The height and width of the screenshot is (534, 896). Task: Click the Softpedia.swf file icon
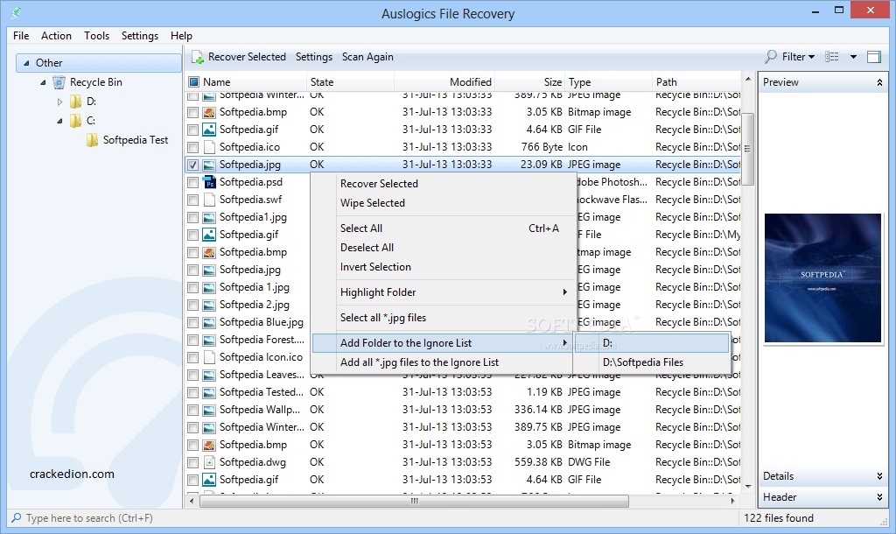pyautogui.click(x=210, y=200)
